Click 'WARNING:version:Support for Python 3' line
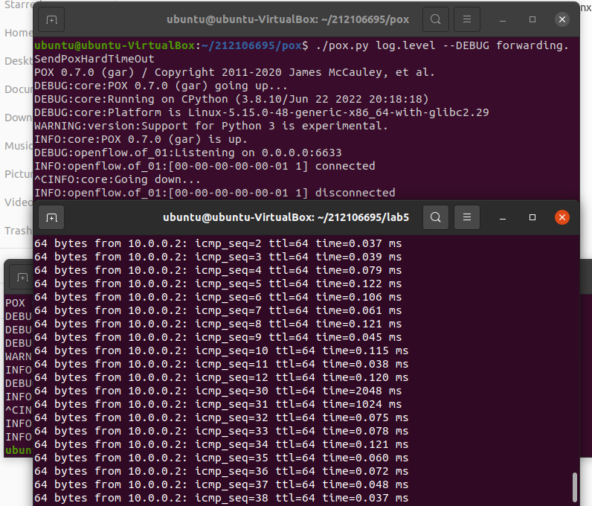This screenshot has width=592, height=506. [210, 126]
